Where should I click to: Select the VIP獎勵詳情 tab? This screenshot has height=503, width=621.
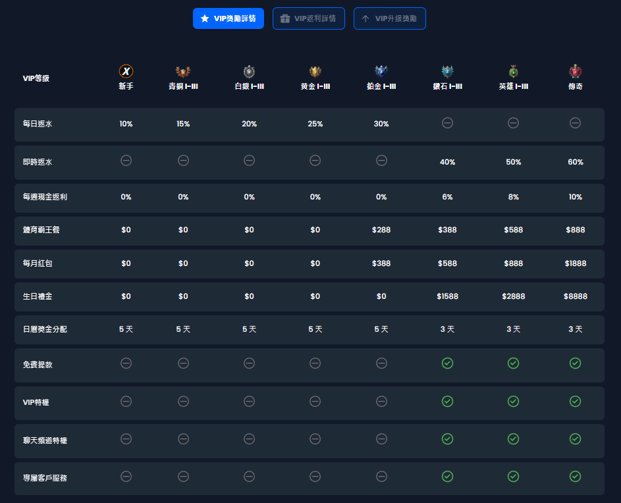(229, 18)
